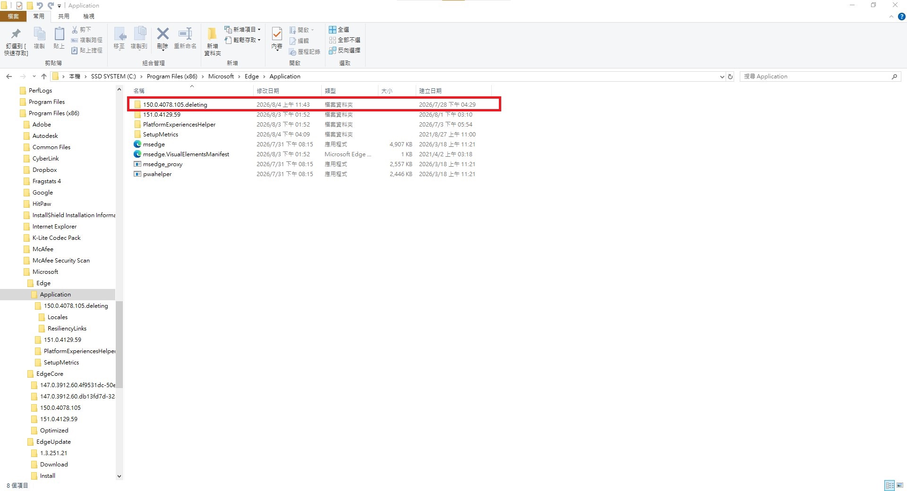Switch to the 共用 (Share) ribbon tab
The width and height of the screenshot is (907, 491).
pos(64,17)
